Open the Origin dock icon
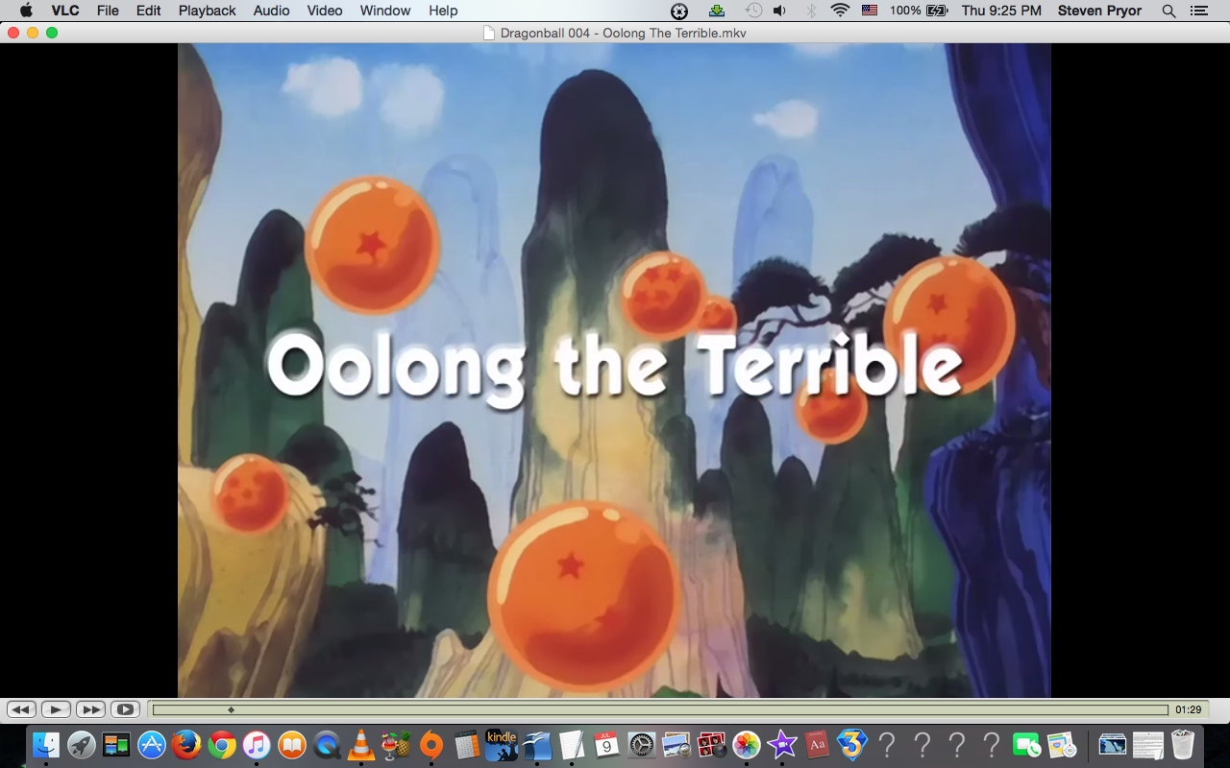The image size is (1230, 768). (431, 744)
